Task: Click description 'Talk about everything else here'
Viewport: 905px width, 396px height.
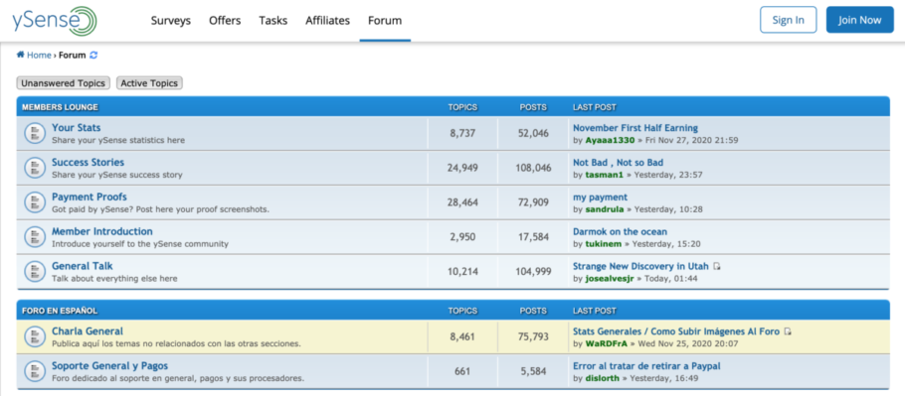Action: 114,279
